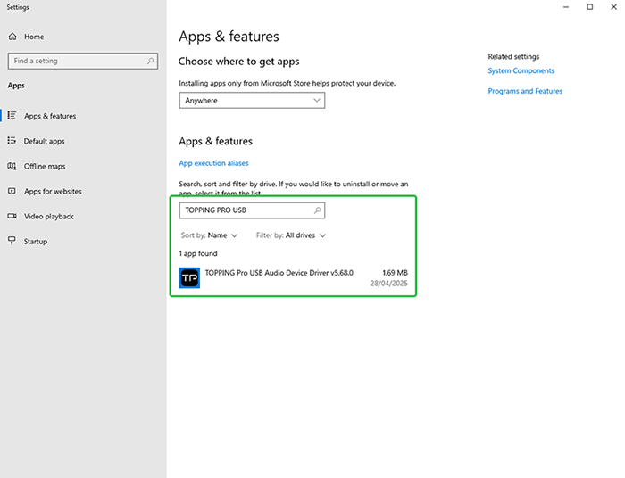Open System Components related setting
This screenshot has width=625, height=478.
click(521, 70)
